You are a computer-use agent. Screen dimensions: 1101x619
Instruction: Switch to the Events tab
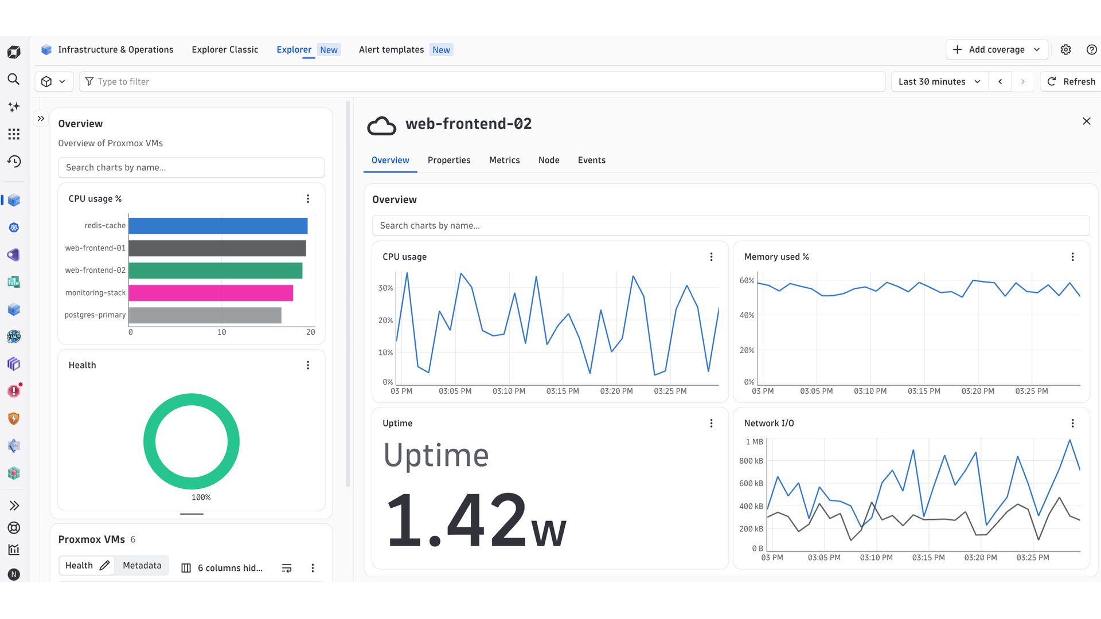pos(592,160)
